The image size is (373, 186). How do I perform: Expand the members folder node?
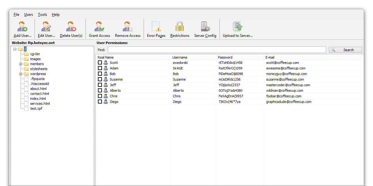pos(21,64)
